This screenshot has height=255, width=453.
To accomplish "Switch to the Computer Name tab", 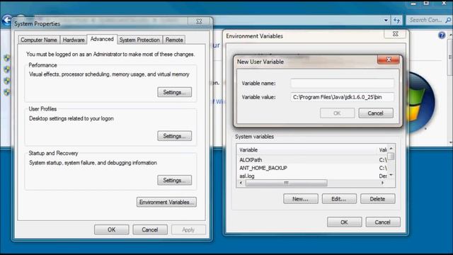I will 39,40.
